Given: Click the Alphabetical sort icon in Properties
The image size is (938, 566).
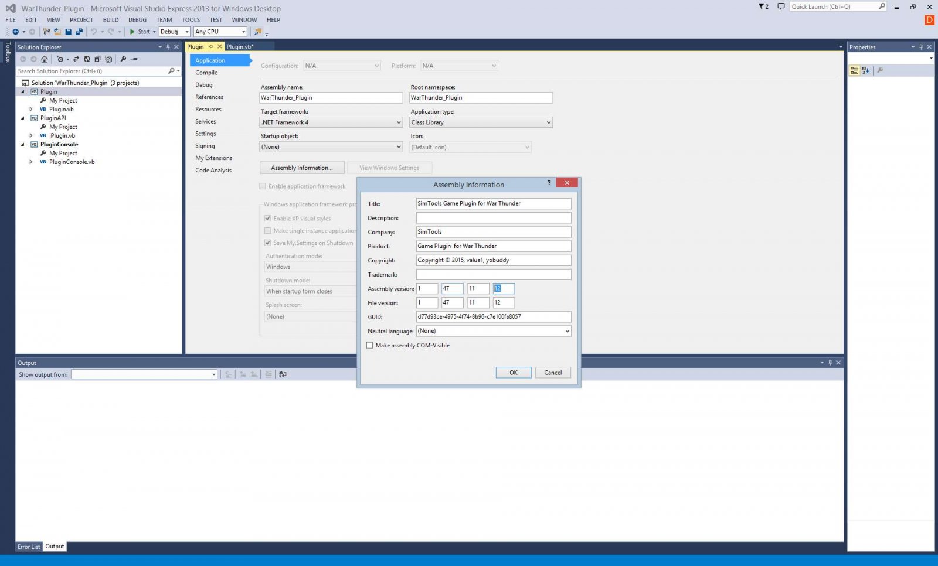Looking at the screenshot, I should point(866,70).
